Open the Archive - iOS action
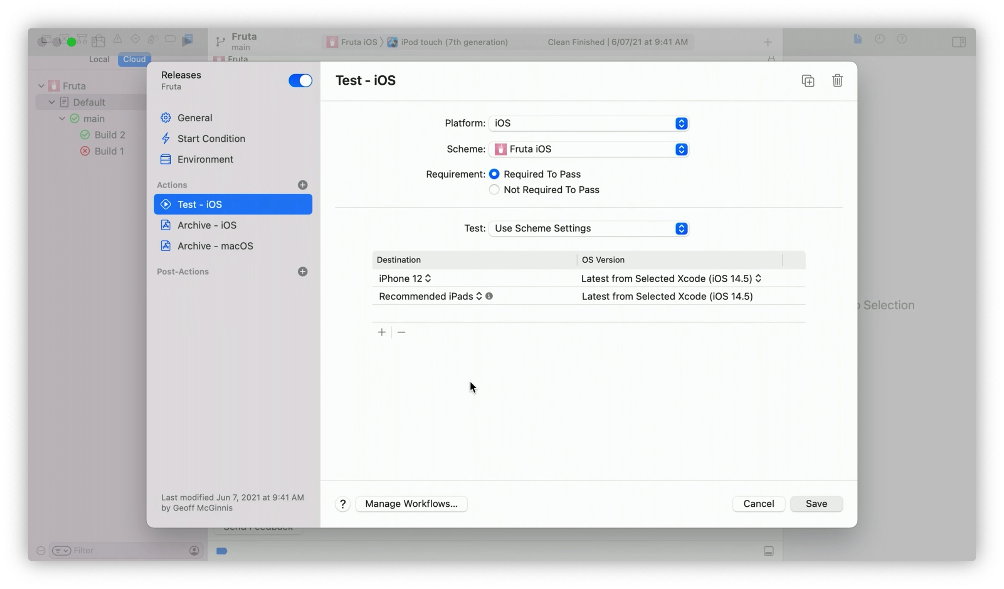The height and width of the screenshot is (589, 1004). (207, 225)
